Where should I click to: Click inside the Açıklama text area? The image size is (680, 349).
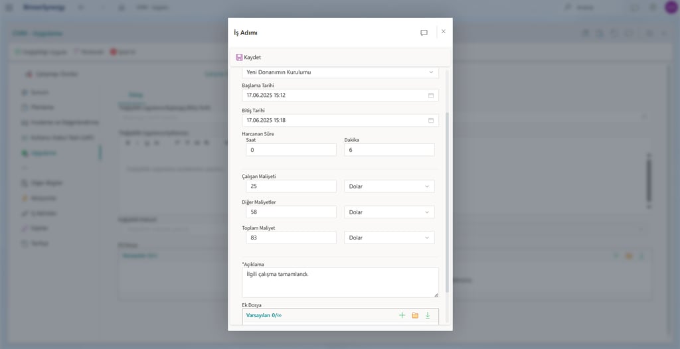click(x=340, y=282)
